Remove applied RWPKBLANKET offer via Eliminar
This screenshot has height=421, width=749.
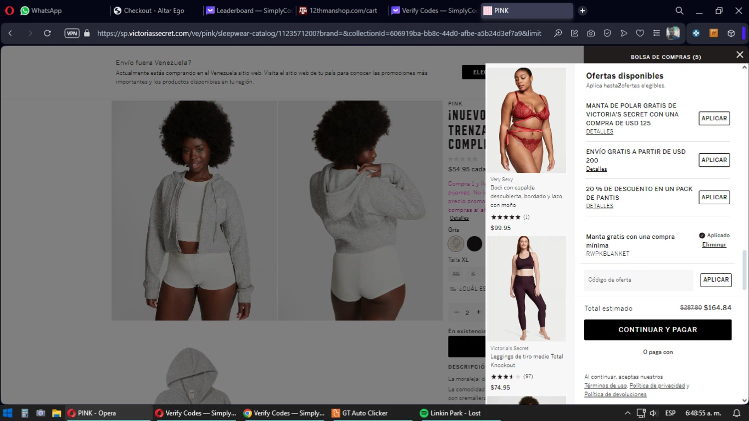tap(714, 245)
